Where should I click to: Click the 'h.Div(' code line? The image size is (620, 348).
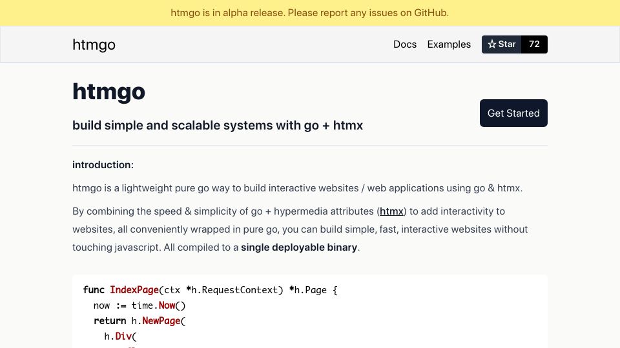click(120, 336)
